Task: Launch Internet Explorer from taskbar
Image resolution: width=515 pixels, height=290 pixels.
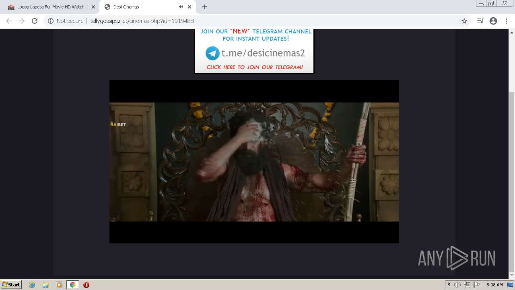Action: tap(32, 285)
